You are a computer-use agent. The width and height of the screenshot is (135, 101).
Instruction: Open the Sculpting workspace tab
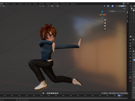point(13,4)
